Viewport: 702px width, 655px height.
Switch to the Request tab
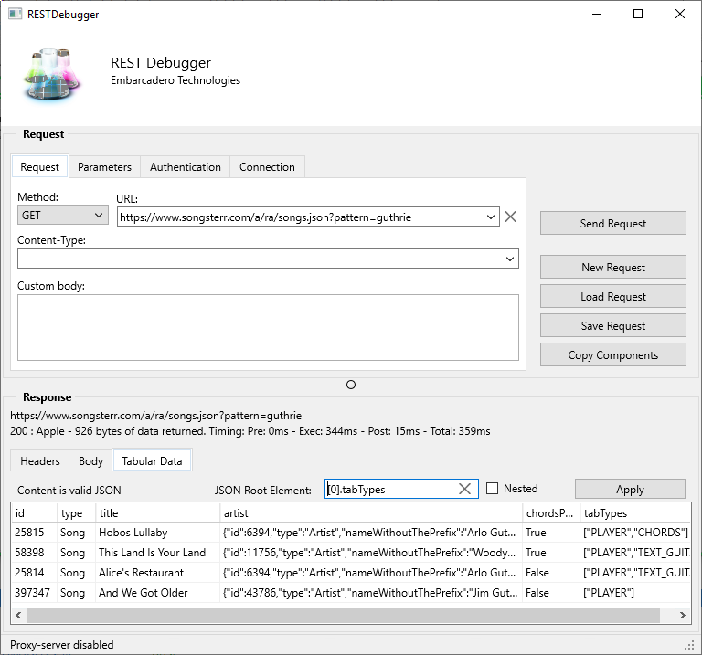(39, 167)
